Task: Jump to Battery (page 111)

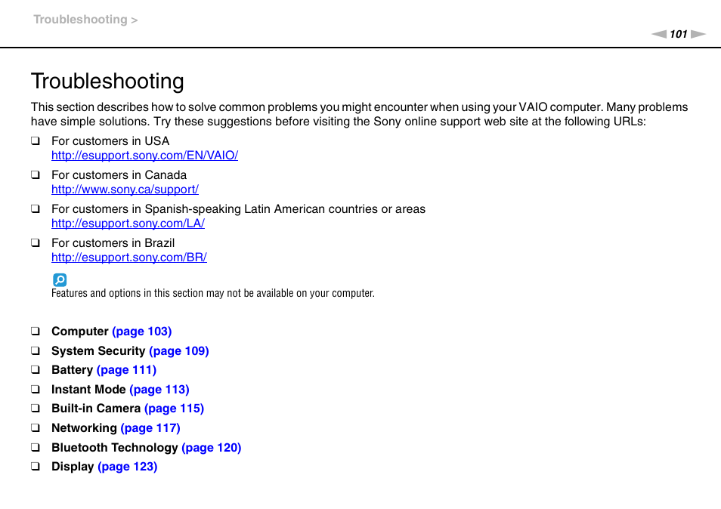Action: pos(126,370)
